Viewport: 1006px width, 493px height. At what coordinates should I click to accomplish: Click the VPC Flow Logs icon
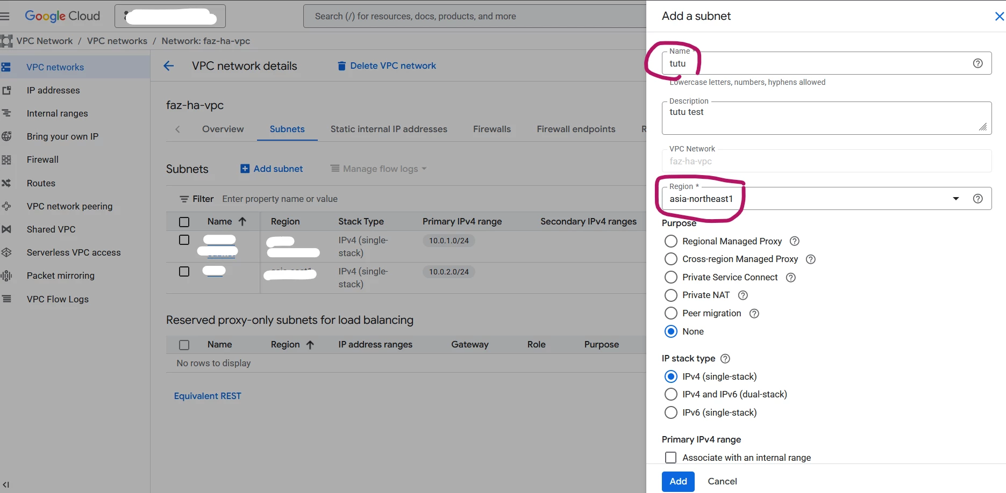[6, 299]
